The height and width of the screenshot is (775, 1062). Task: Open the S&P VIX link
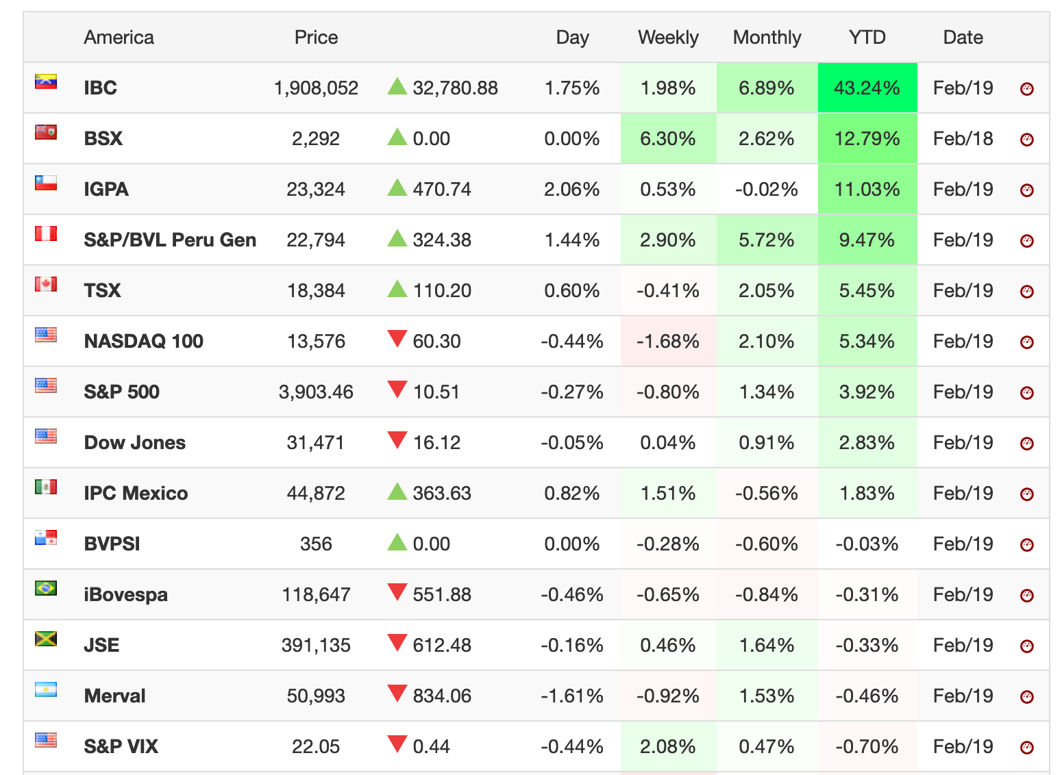pos(121,746)
